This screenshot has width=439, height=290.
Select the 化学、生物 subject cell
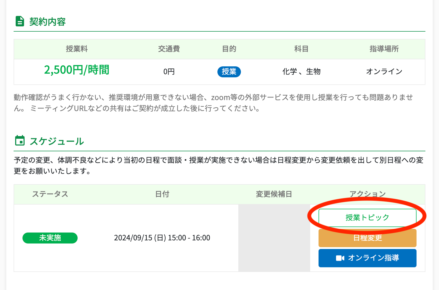click(301, 72)
